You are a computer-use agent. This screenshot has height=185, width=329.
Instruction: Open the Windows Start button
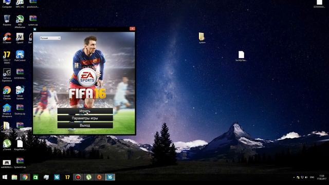(5, 177)
